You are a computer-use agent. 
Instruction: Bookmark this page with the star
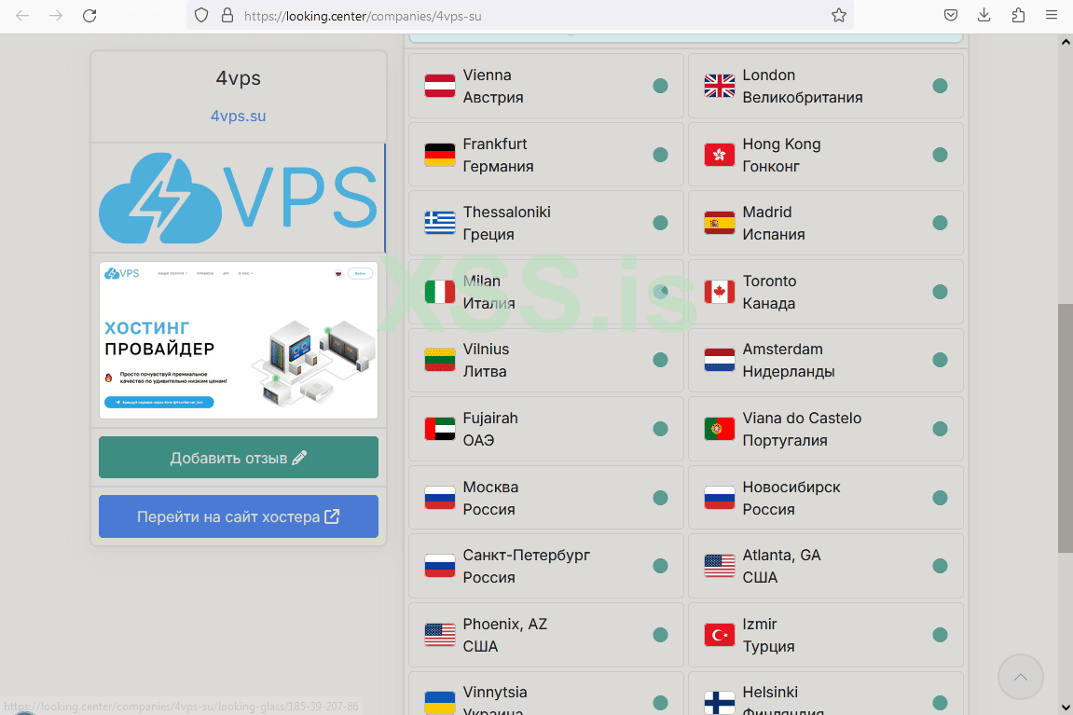point(839,16)
